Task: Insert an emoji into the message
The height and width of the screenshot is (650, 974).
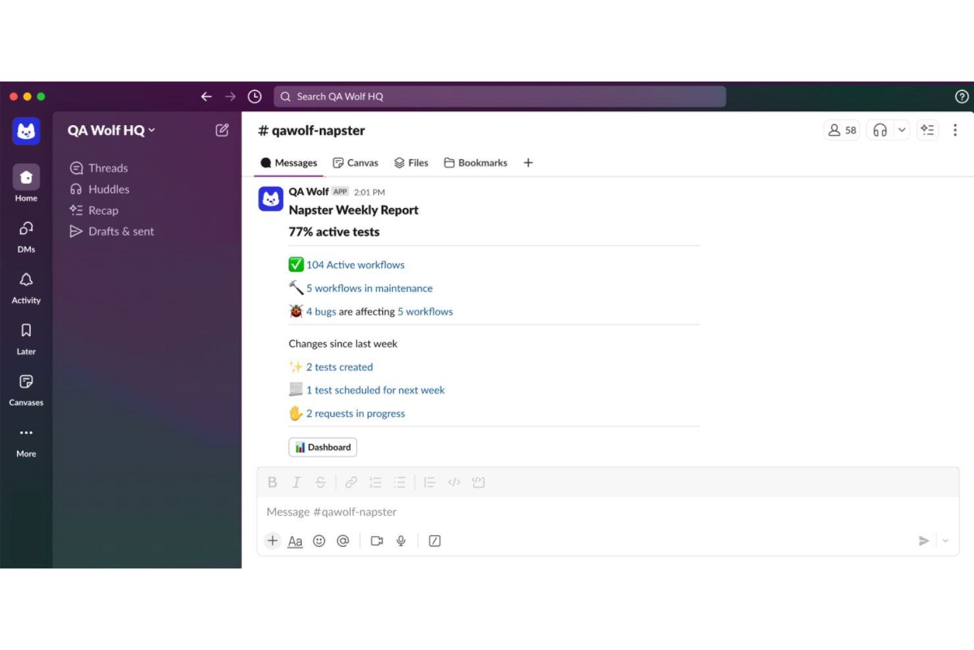Action: (x=319, y=541)
